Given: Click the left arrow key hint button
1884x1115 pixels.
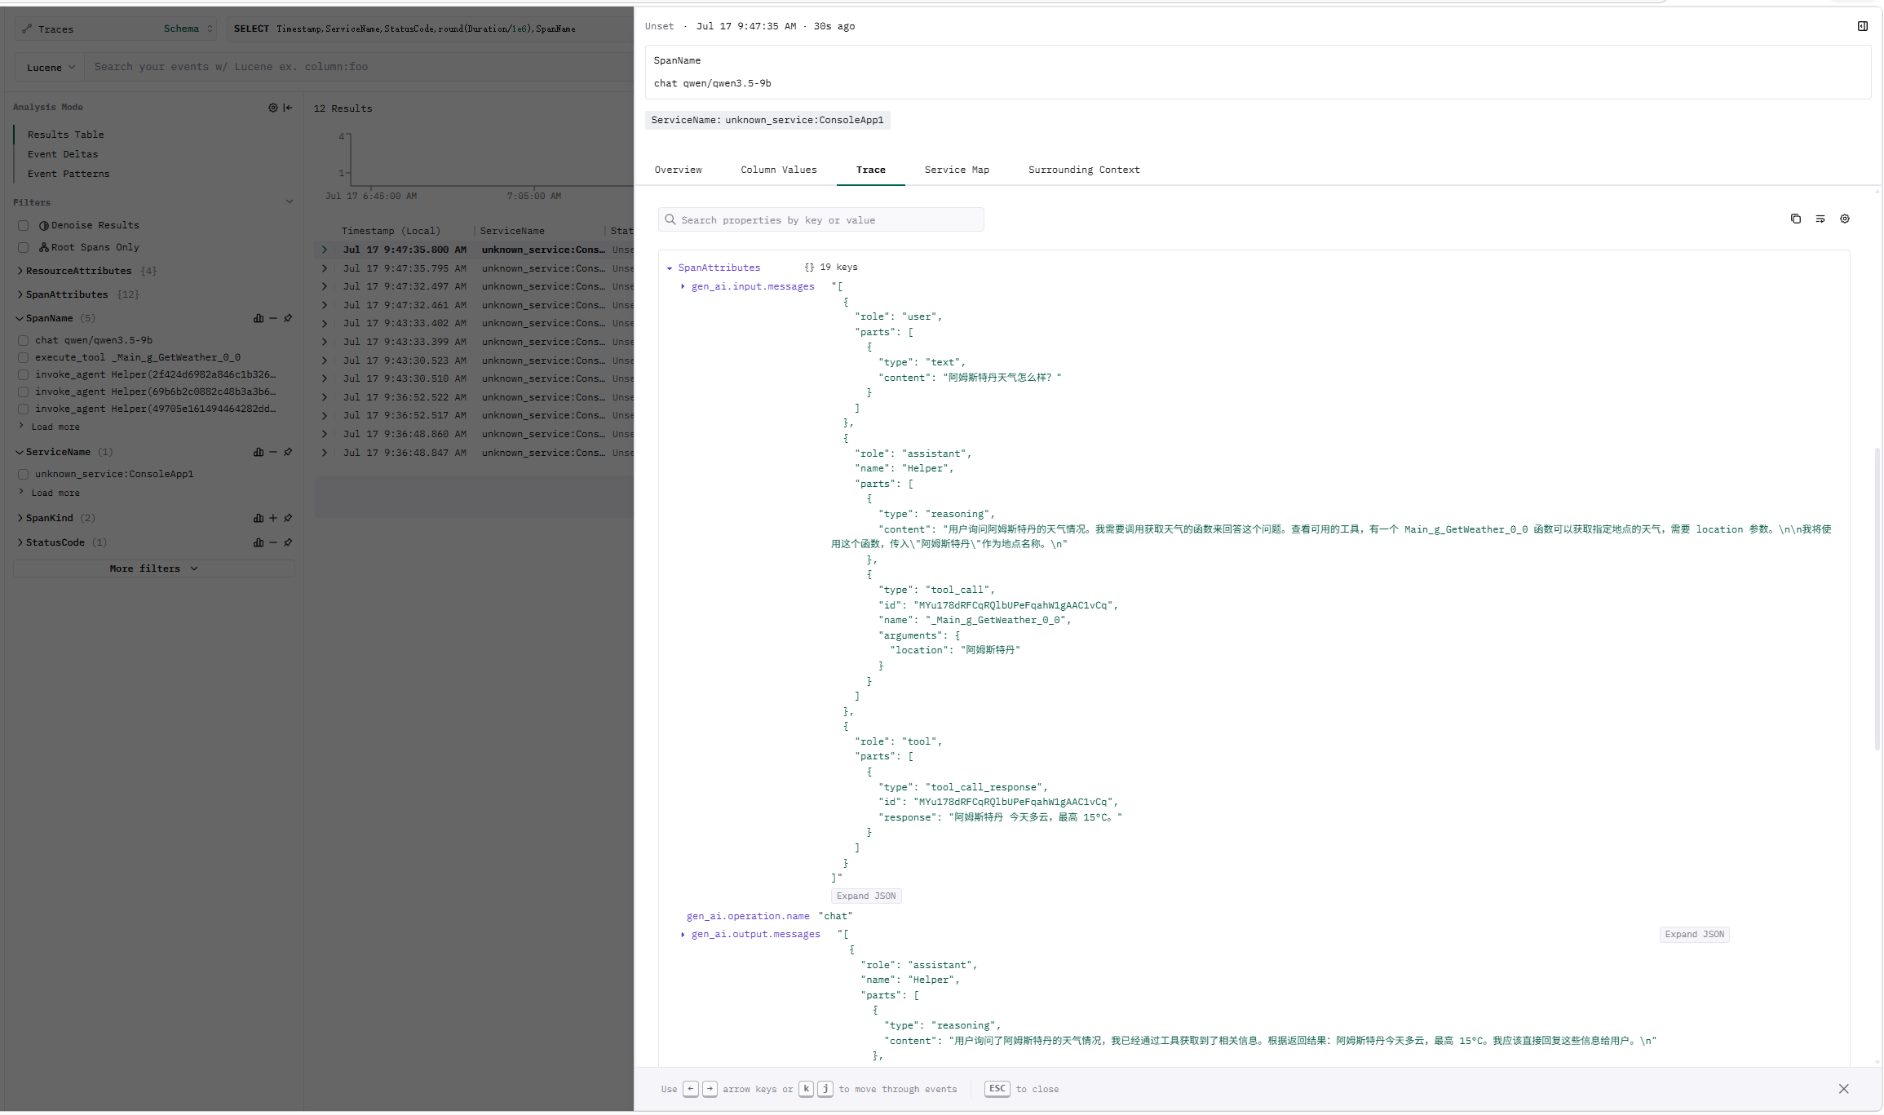Looking at the screenshot, I should coord(691,1089).
